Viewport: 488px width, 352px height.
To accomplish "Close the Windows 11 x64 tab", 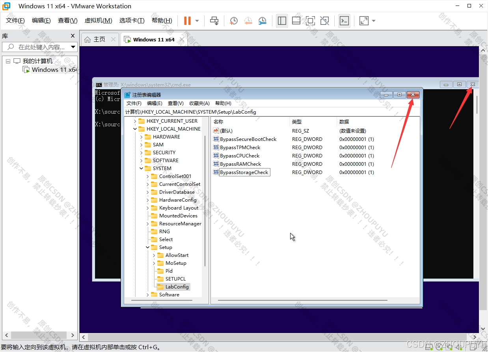I will click(182, 39).
